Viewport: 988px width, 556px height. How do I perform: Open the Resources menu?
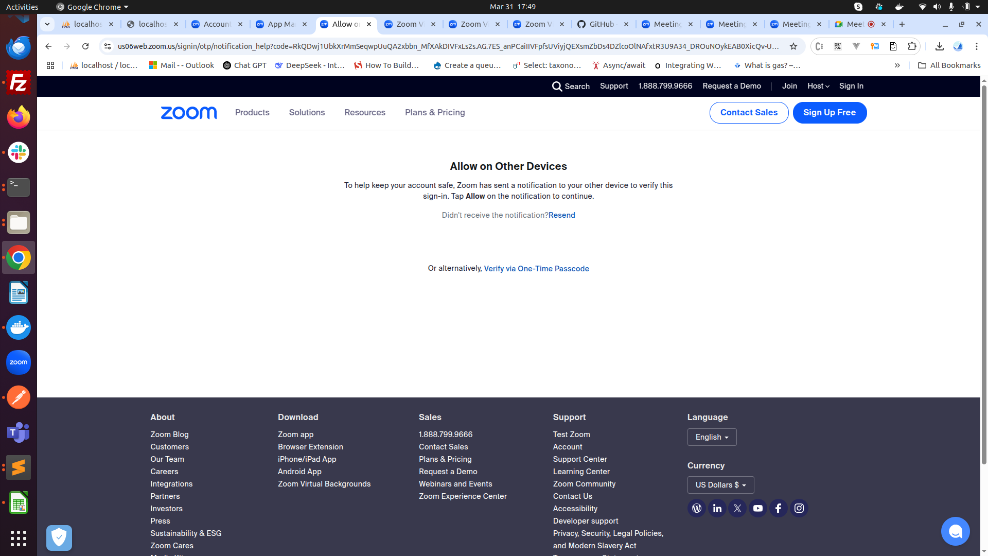click(x=365, y=112)
